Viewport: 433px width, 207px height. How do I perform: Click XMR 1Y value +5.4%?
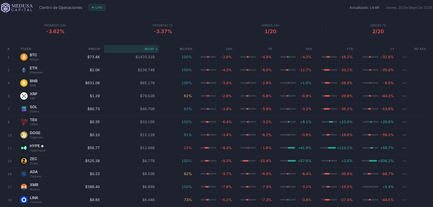(388, 187)
